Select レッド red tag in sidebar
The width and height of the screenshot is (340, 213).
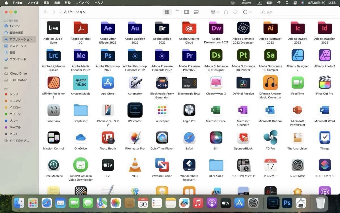coord(19,94)
